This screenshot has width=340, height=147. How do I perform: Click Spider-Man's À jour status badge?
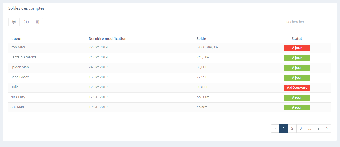point(297,68)
